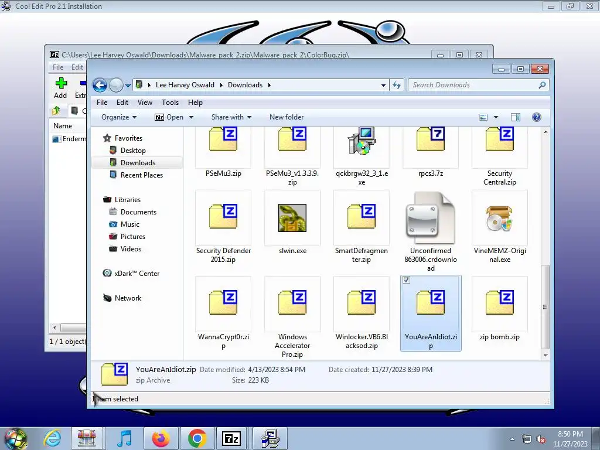
Task: Select the zip bomb.zip archive icon
Action: [499, 303]
